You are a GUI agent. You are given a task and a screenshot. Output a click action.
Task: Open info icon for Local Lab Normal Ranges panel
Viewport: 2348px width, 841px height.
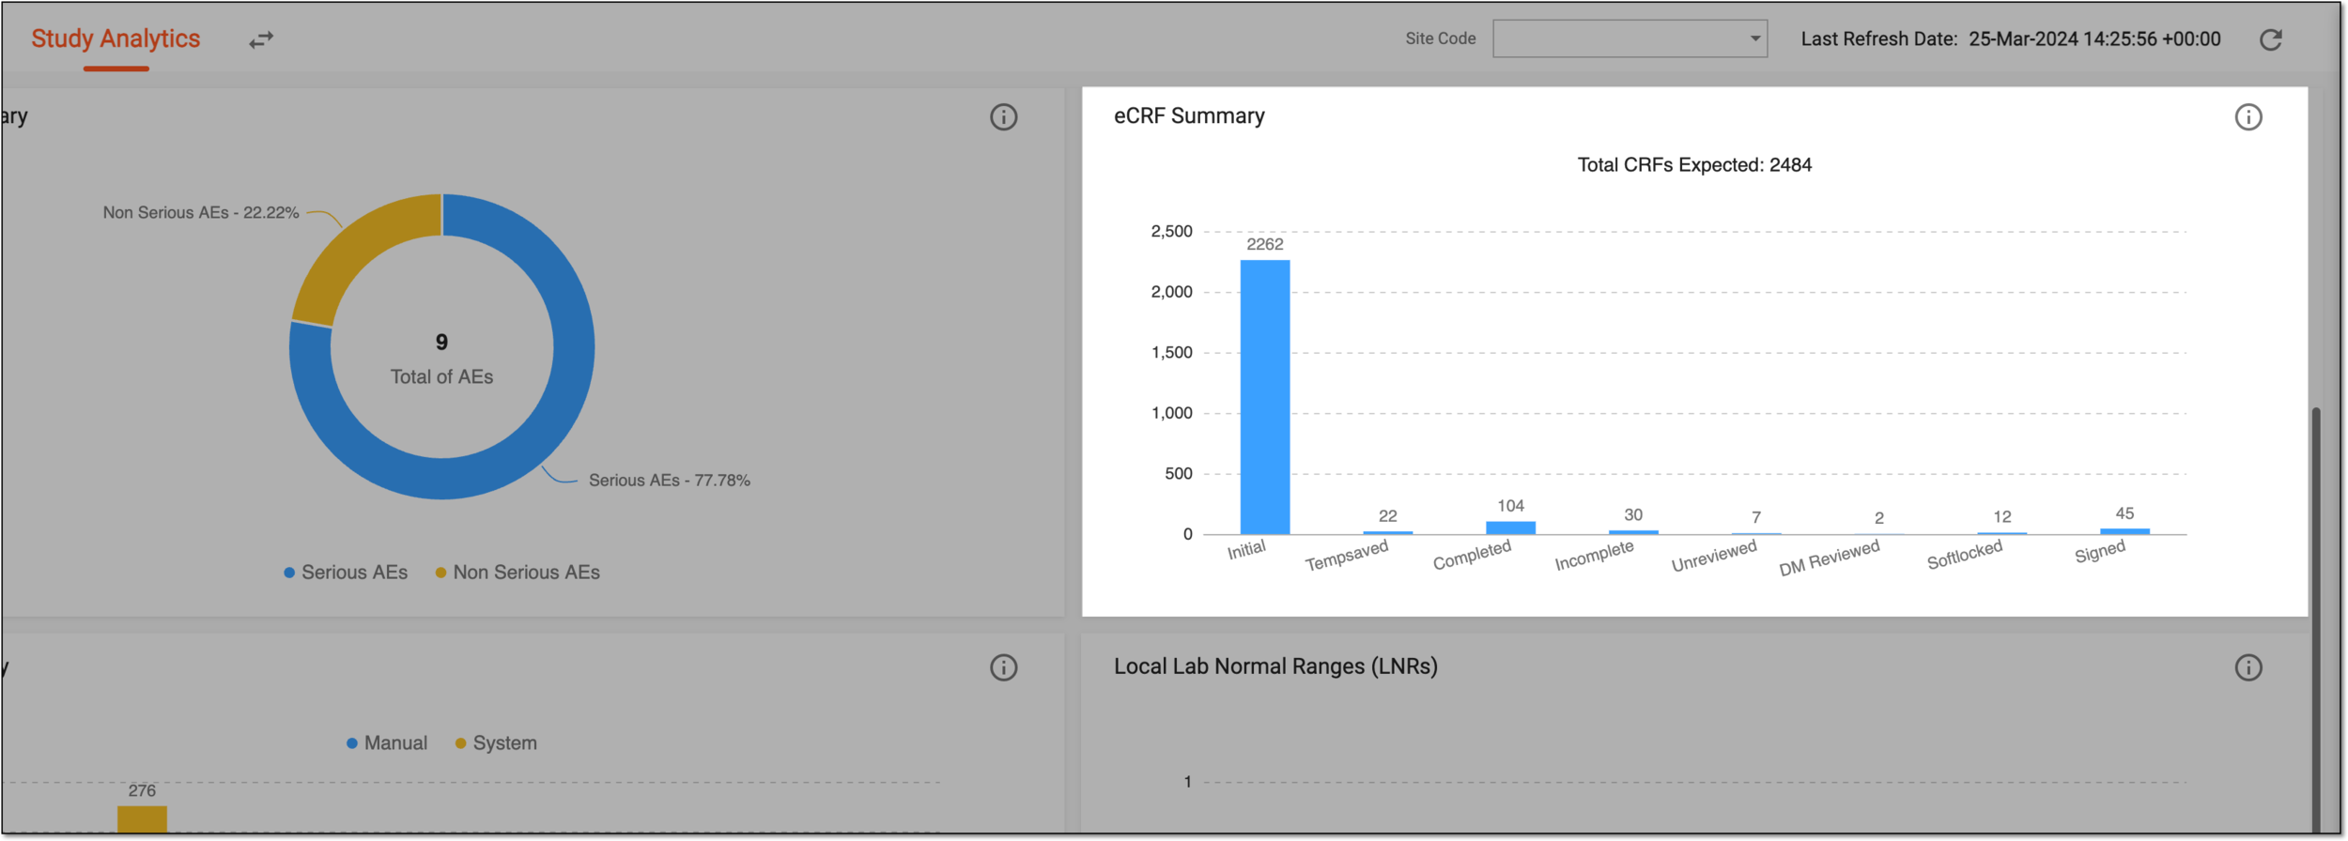(x=2248, y=667)
